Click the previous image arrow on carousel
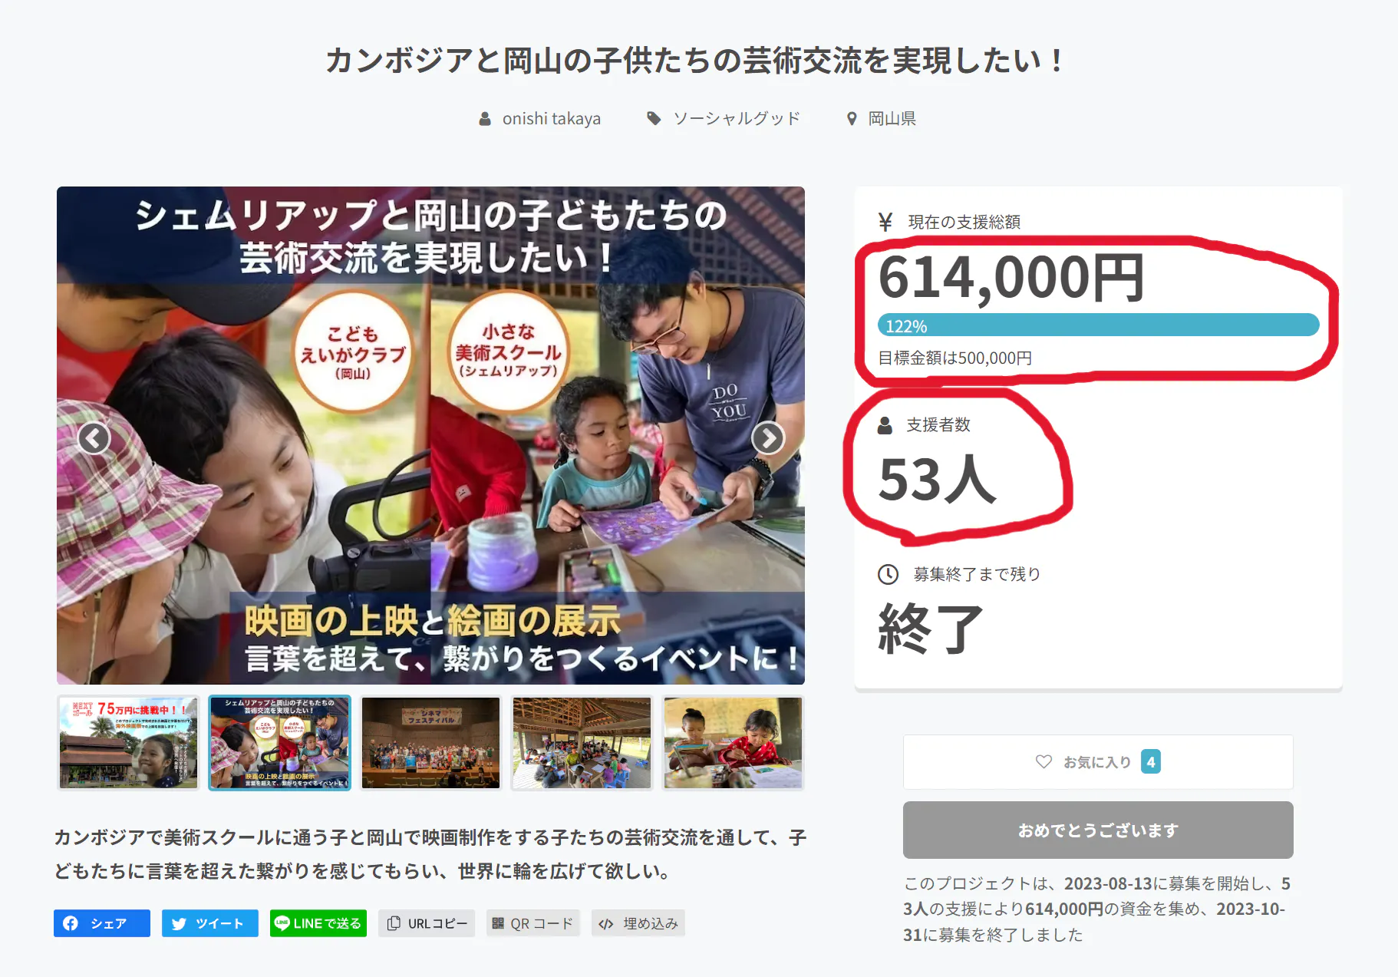The width and height of the screenshot is (1398, 977). (x=94, y=438)
